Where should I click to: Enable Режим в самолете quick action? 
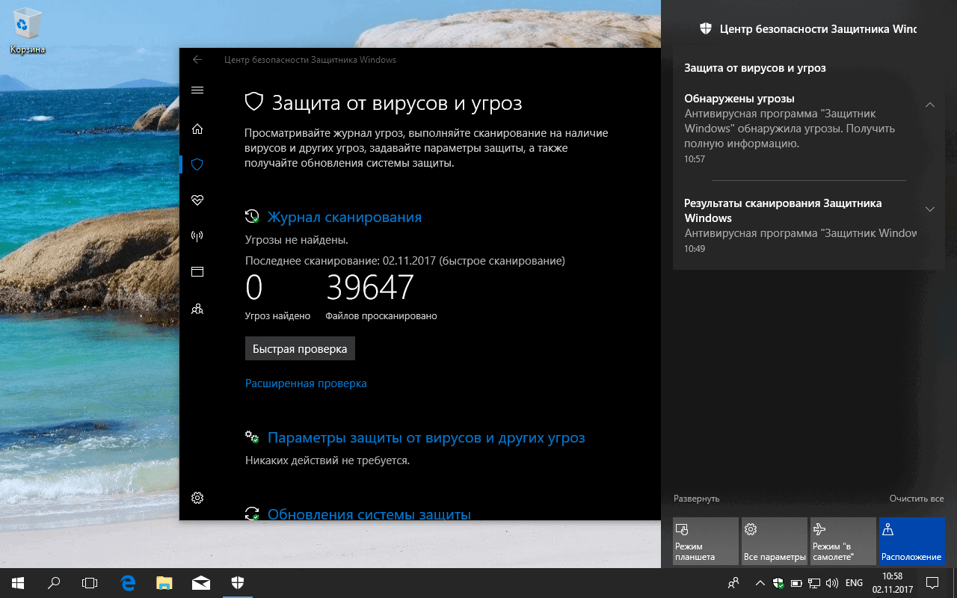point(843,540)
